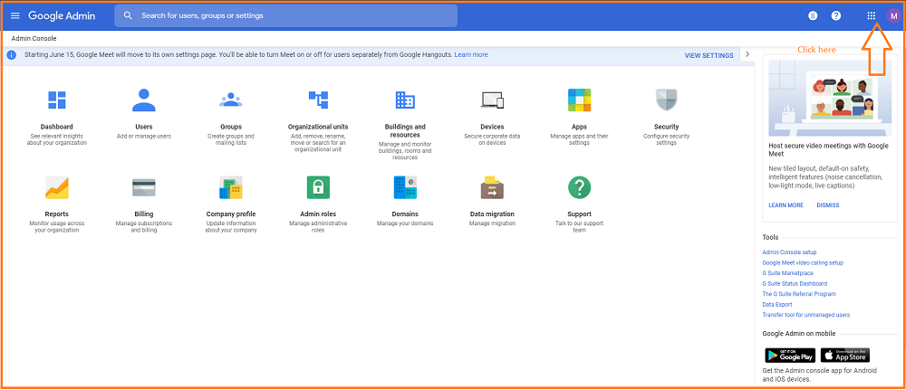Click the Google Meet promo image
Viewport: 906px width, 390px height.
[x=829, y=97]
